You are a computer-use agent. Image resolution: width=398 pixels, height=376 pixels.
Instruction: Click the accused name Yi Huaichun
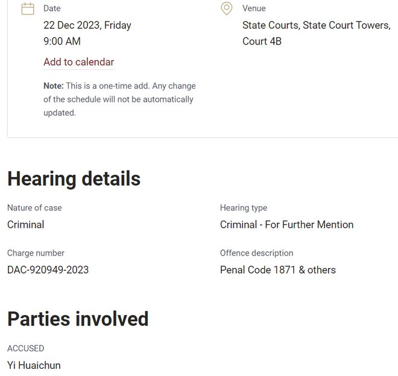coord(34,365)
